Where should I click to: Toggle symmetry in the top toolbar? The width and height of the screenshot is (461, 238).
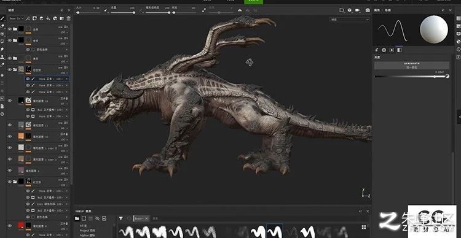(240, 10)
